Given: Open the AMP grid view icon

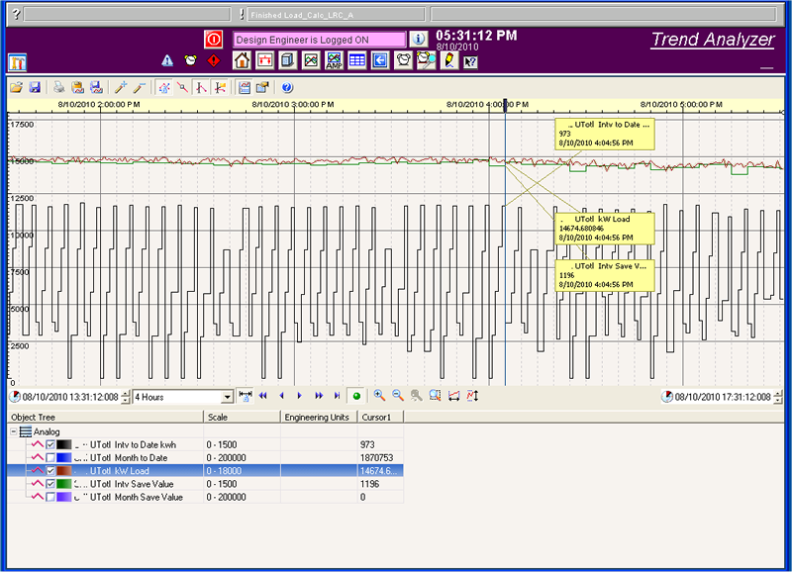Looking at the screenshot, I should (333, 60).
